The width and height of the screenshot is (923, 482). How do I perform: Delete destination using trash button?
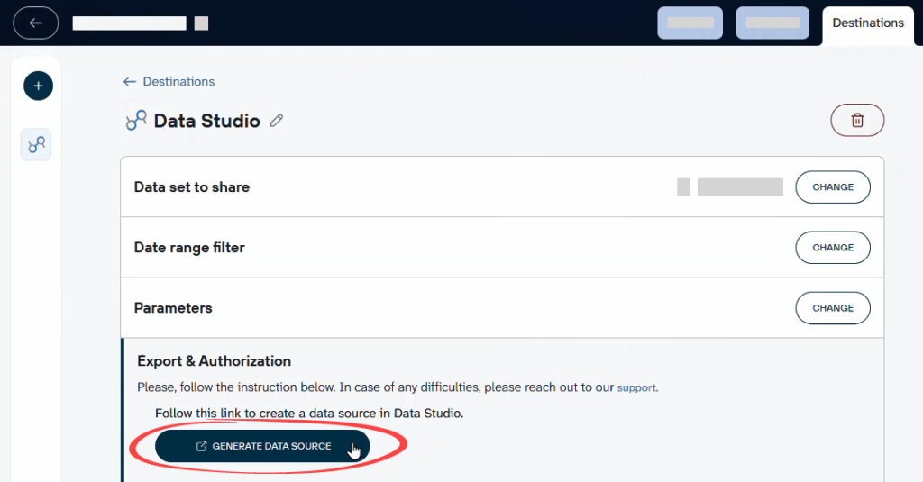[x=857, y=120]
